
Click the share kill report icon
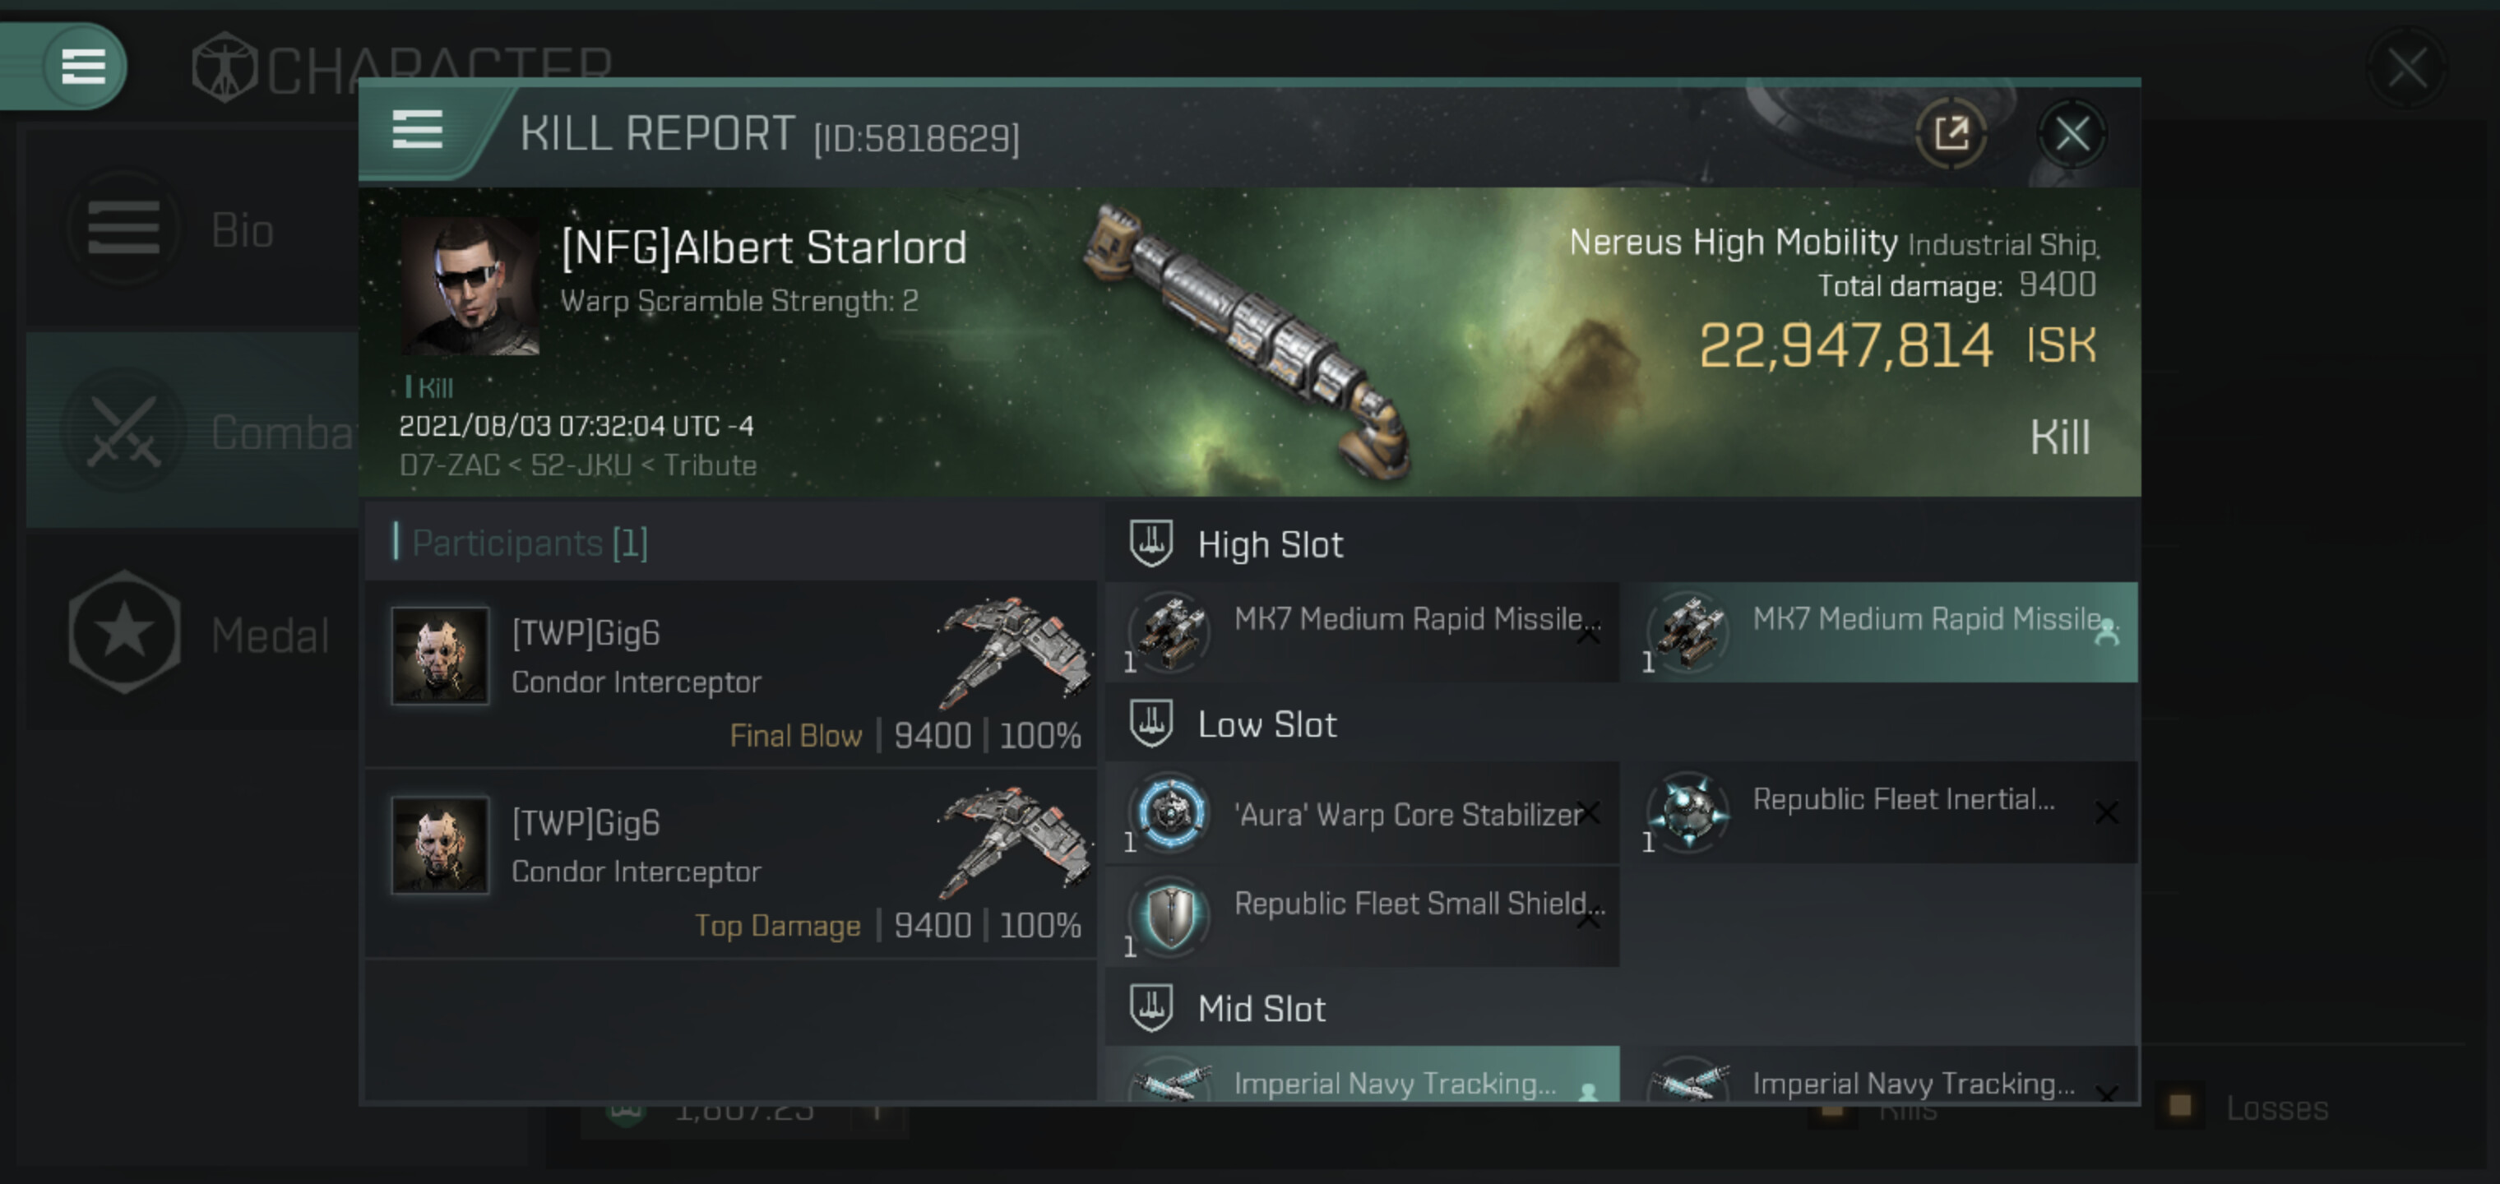coord(1951,133)
